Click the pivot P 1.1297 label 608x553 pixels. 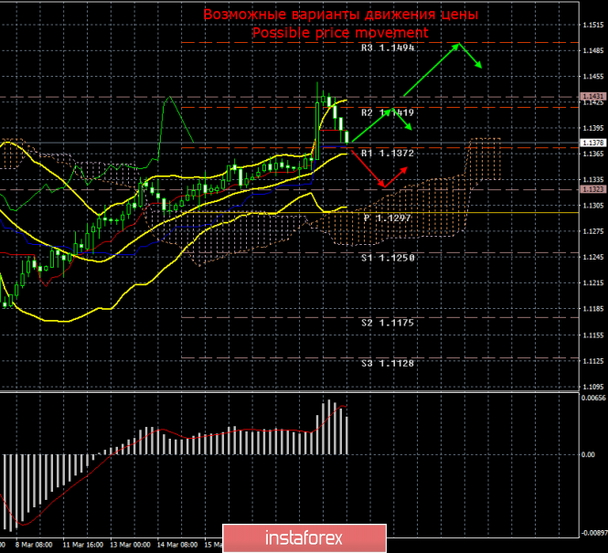click(x=388, y=218)
